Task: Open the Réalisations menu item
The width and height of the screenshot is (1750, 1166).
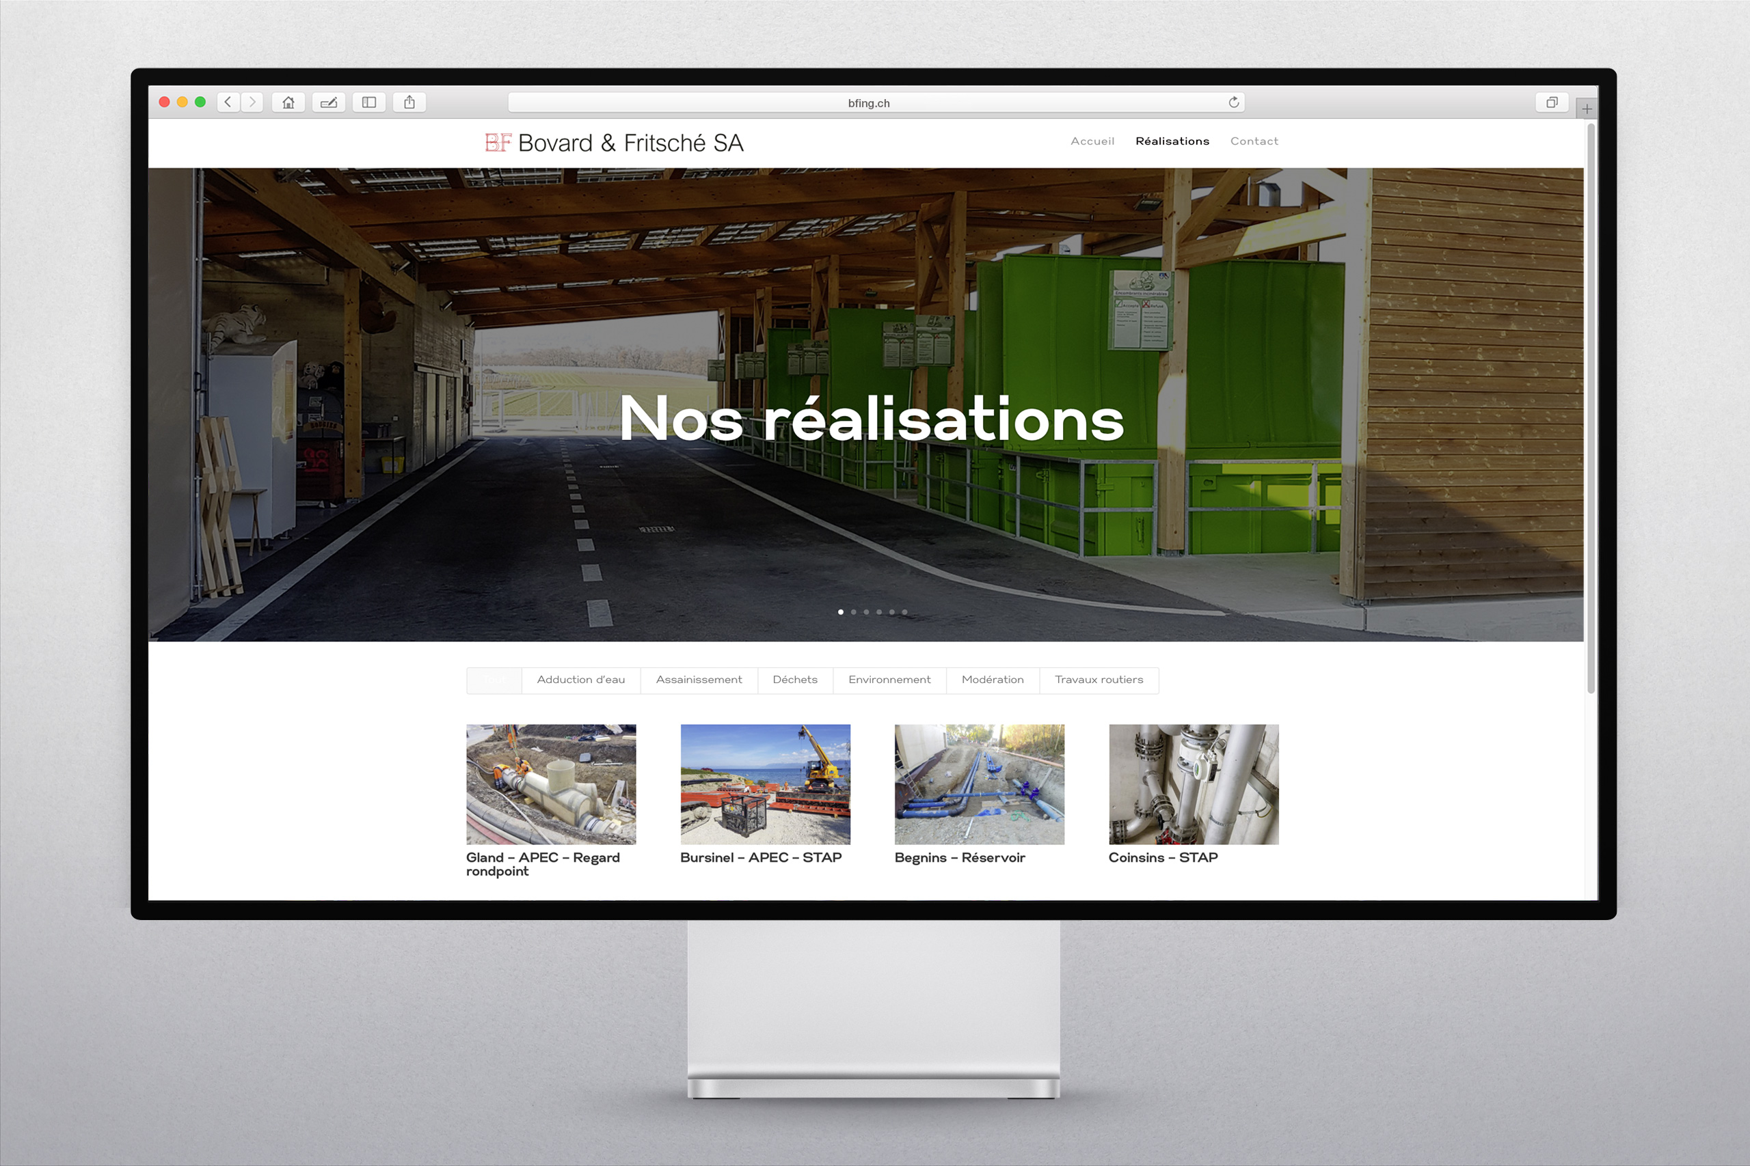Action: click(1172, 141)
